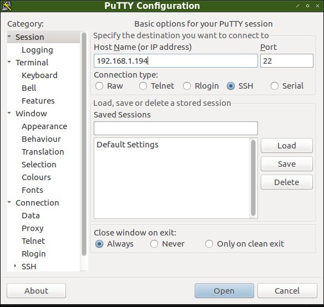Minimize the PuTTY Configuration window
The height and width of the screenshot is (307, 324).
298,6
